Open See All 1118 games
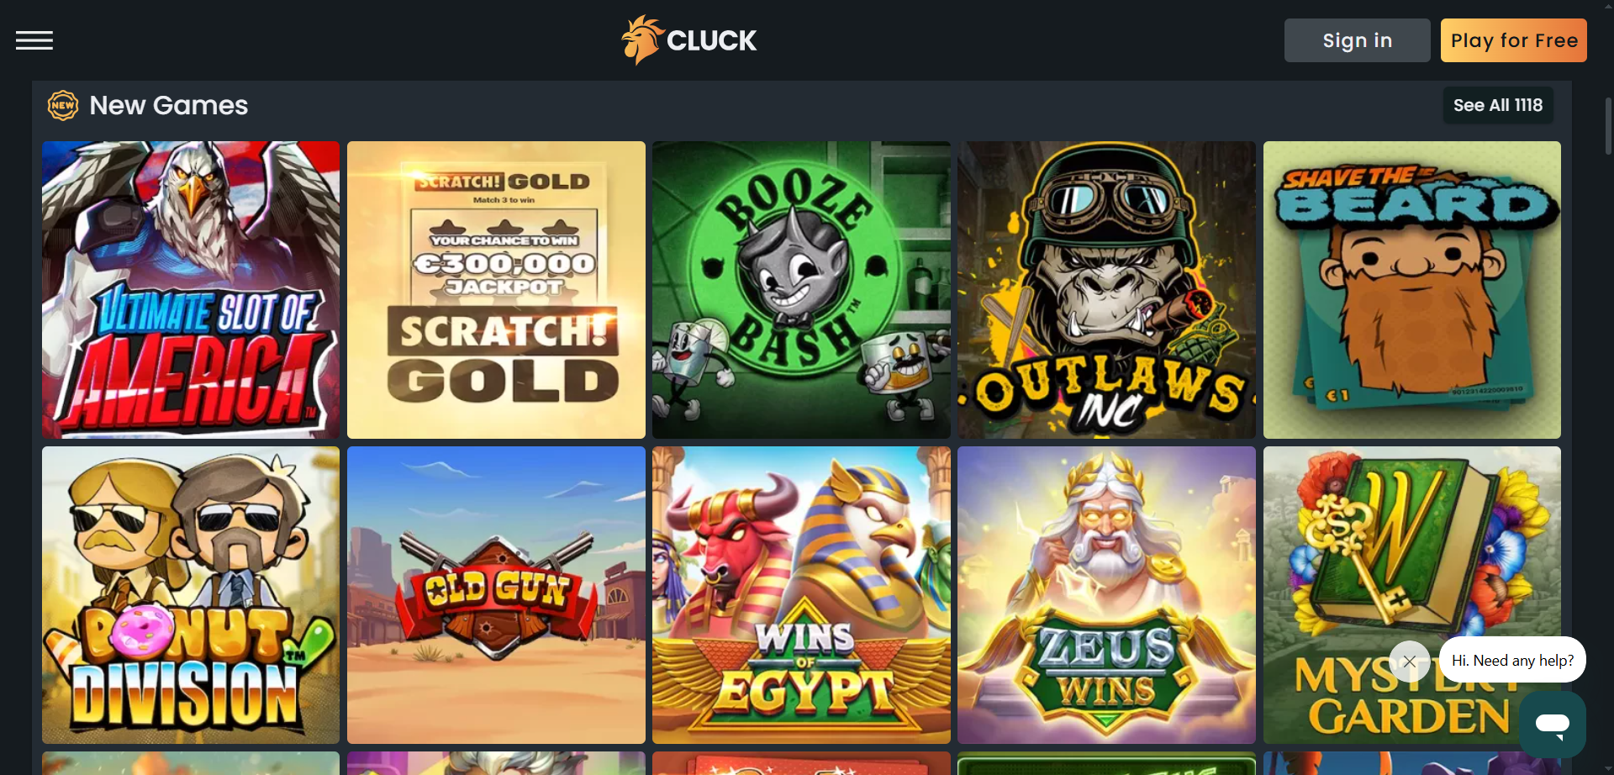The height and width of the screenshot is (775, 1614). tap(1498, 105)
